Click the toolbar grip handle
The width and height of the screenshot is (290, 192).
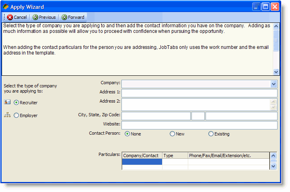[x=4, y=17]
